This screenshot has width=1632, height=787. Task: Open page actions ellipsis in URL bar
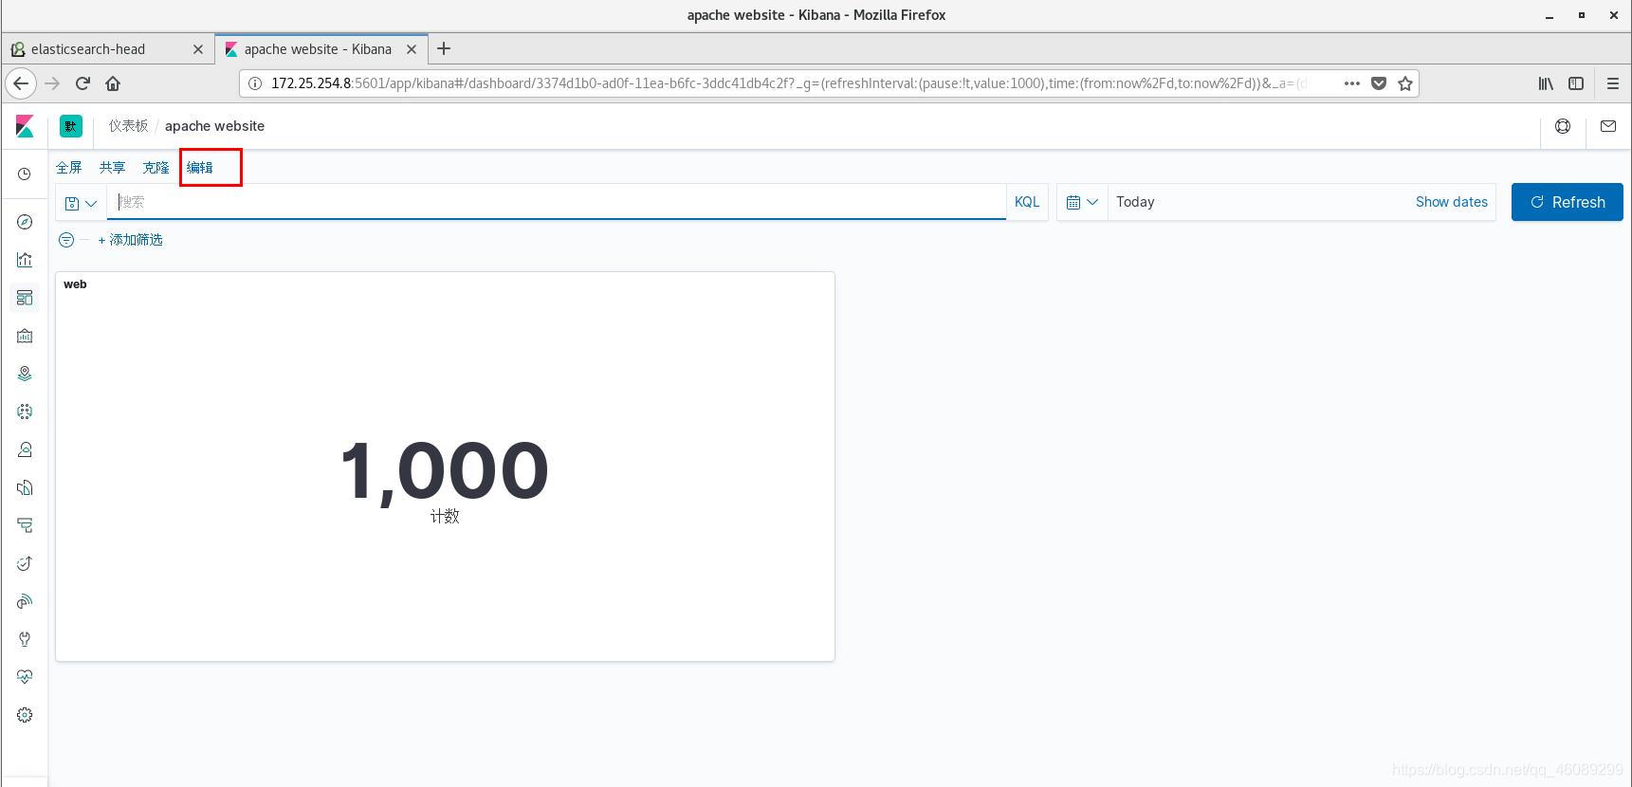pos(1352,83)
